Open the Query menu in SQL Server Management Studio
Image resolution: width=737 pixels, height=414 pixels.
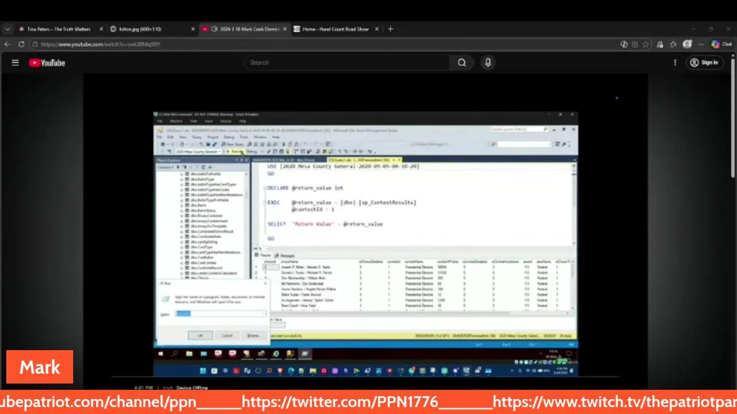coord(197,137)
